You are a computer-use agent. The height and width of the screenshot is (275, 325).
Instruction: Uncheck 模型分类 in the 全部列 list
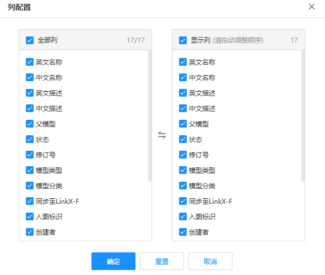point(30,186)
